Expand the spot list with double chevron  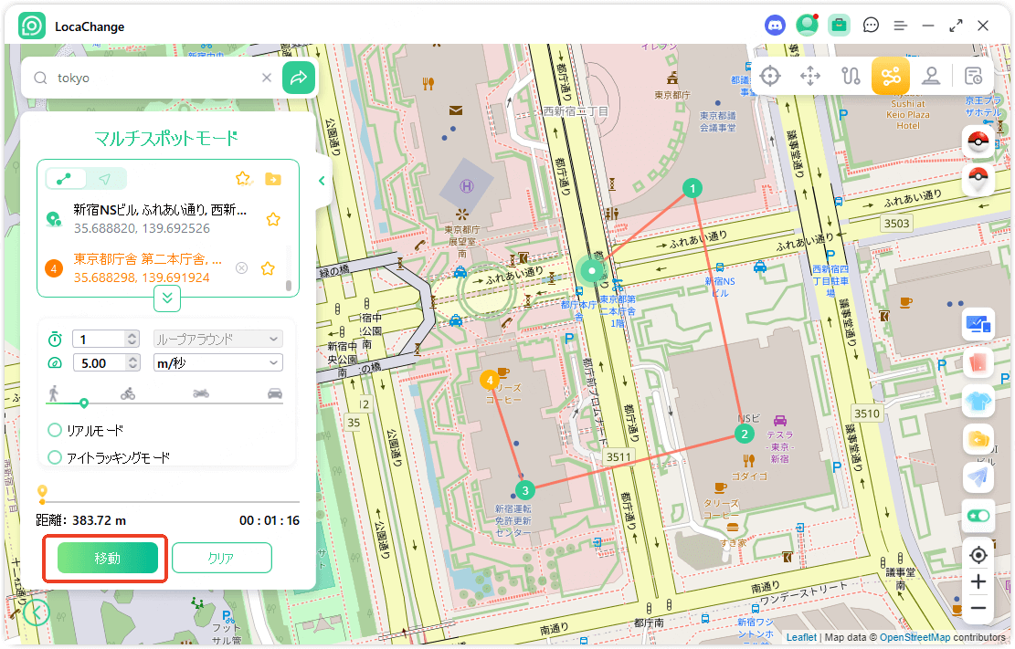tap(167, 298)
